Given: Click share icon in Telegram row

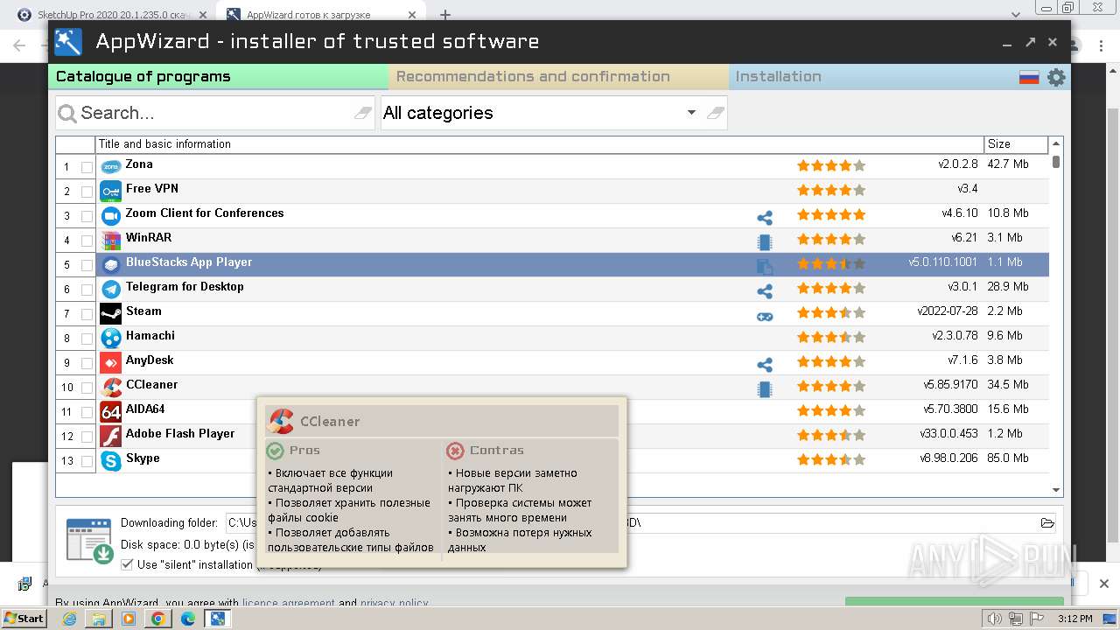Looking at the screenshot, I should 765,291.
